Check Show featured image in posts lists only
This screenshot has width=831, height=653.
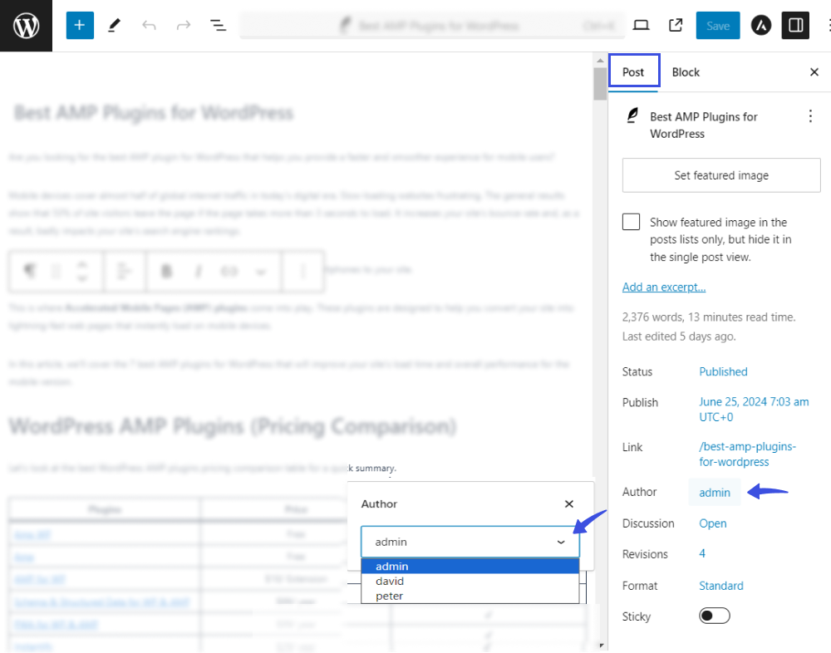pos(631,222)
